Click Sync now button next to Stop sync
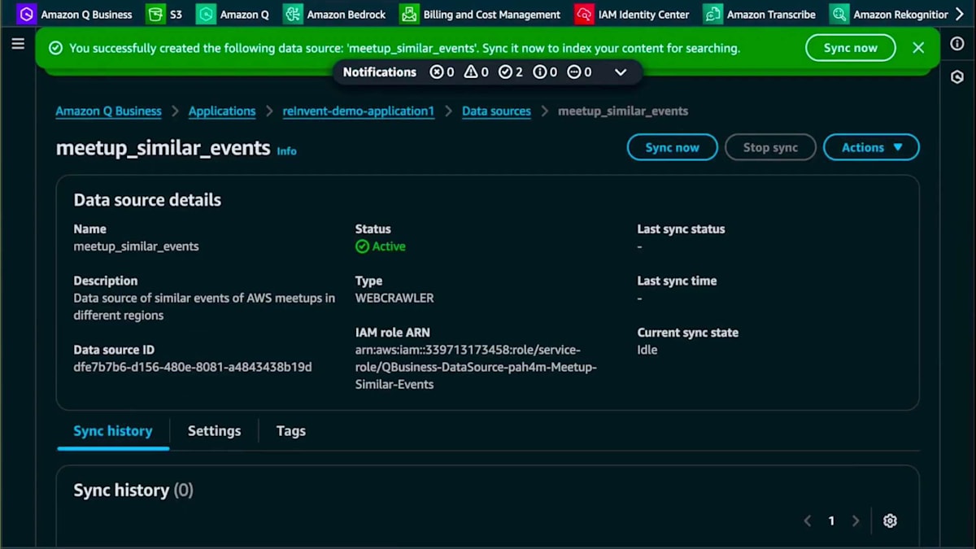Screen dimensions: 976x549 (673, 147)
